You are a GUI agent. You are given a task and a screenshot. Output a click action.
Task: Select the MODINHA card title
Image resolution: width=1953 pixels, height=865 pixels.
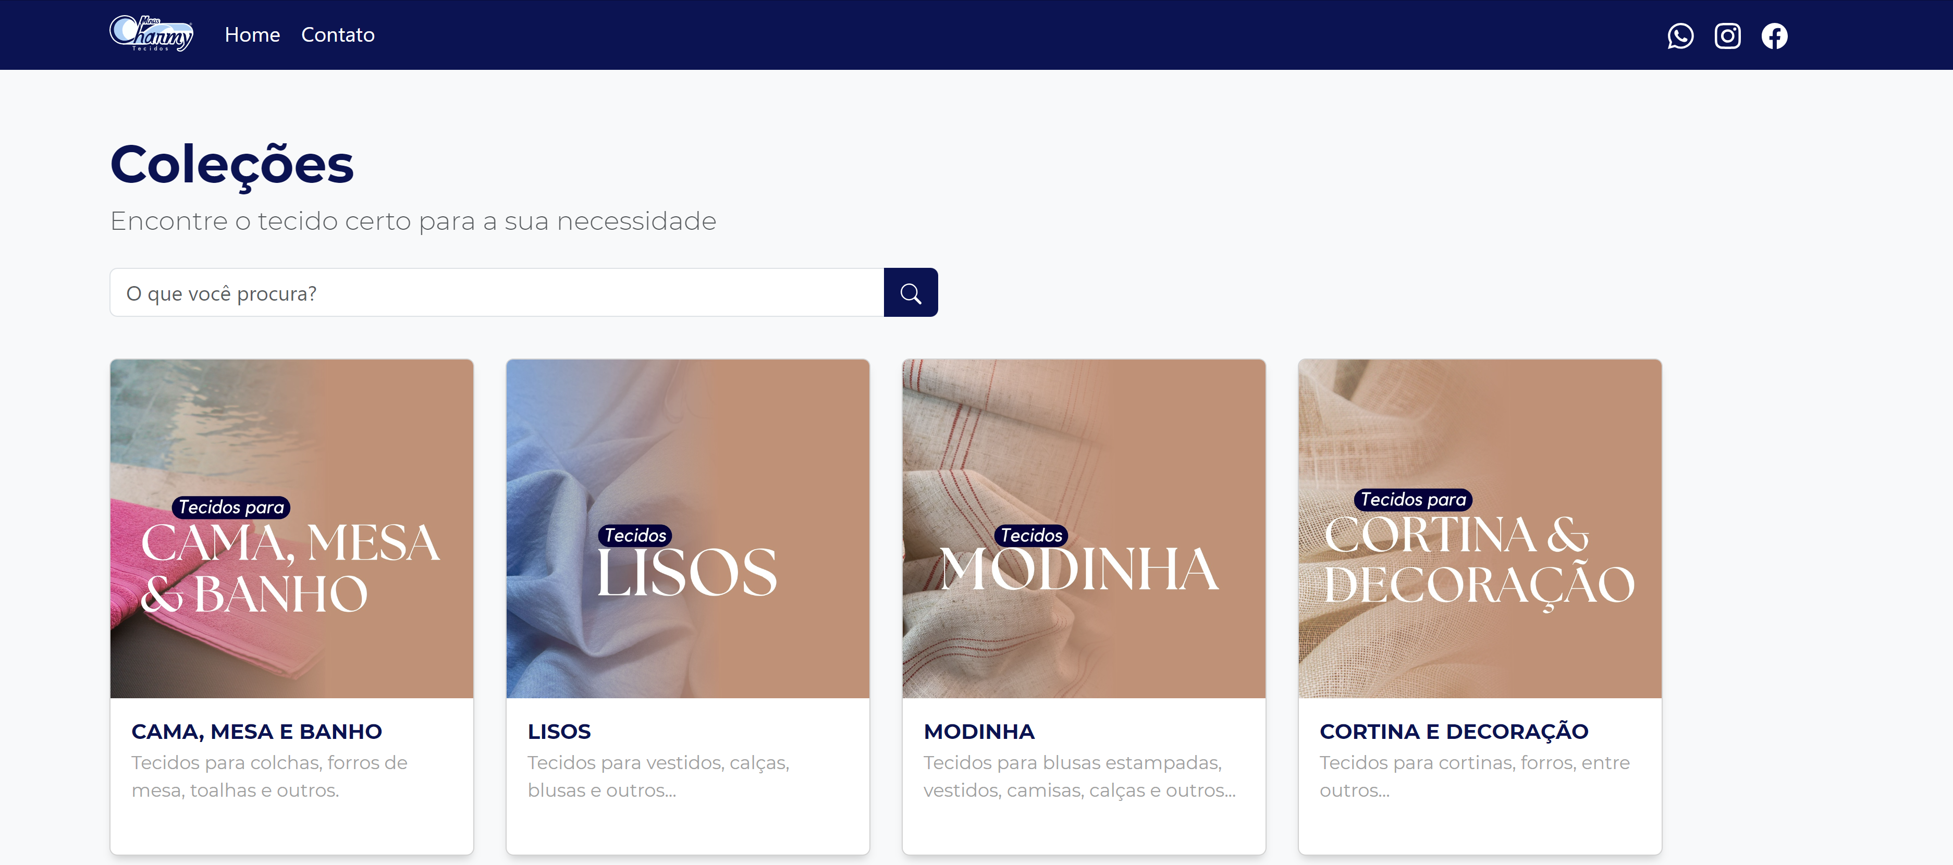coord(979,732)
